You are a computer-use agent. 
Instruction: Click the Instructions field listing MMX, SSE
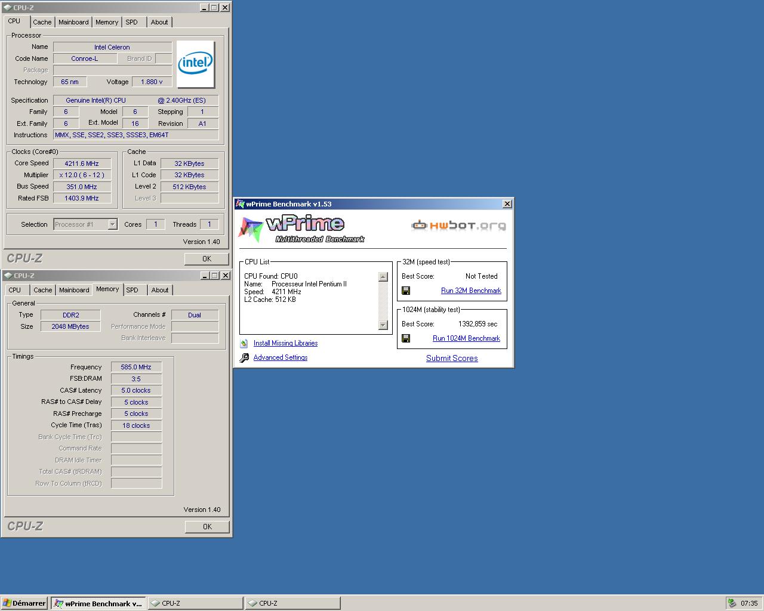pos(135,135)
